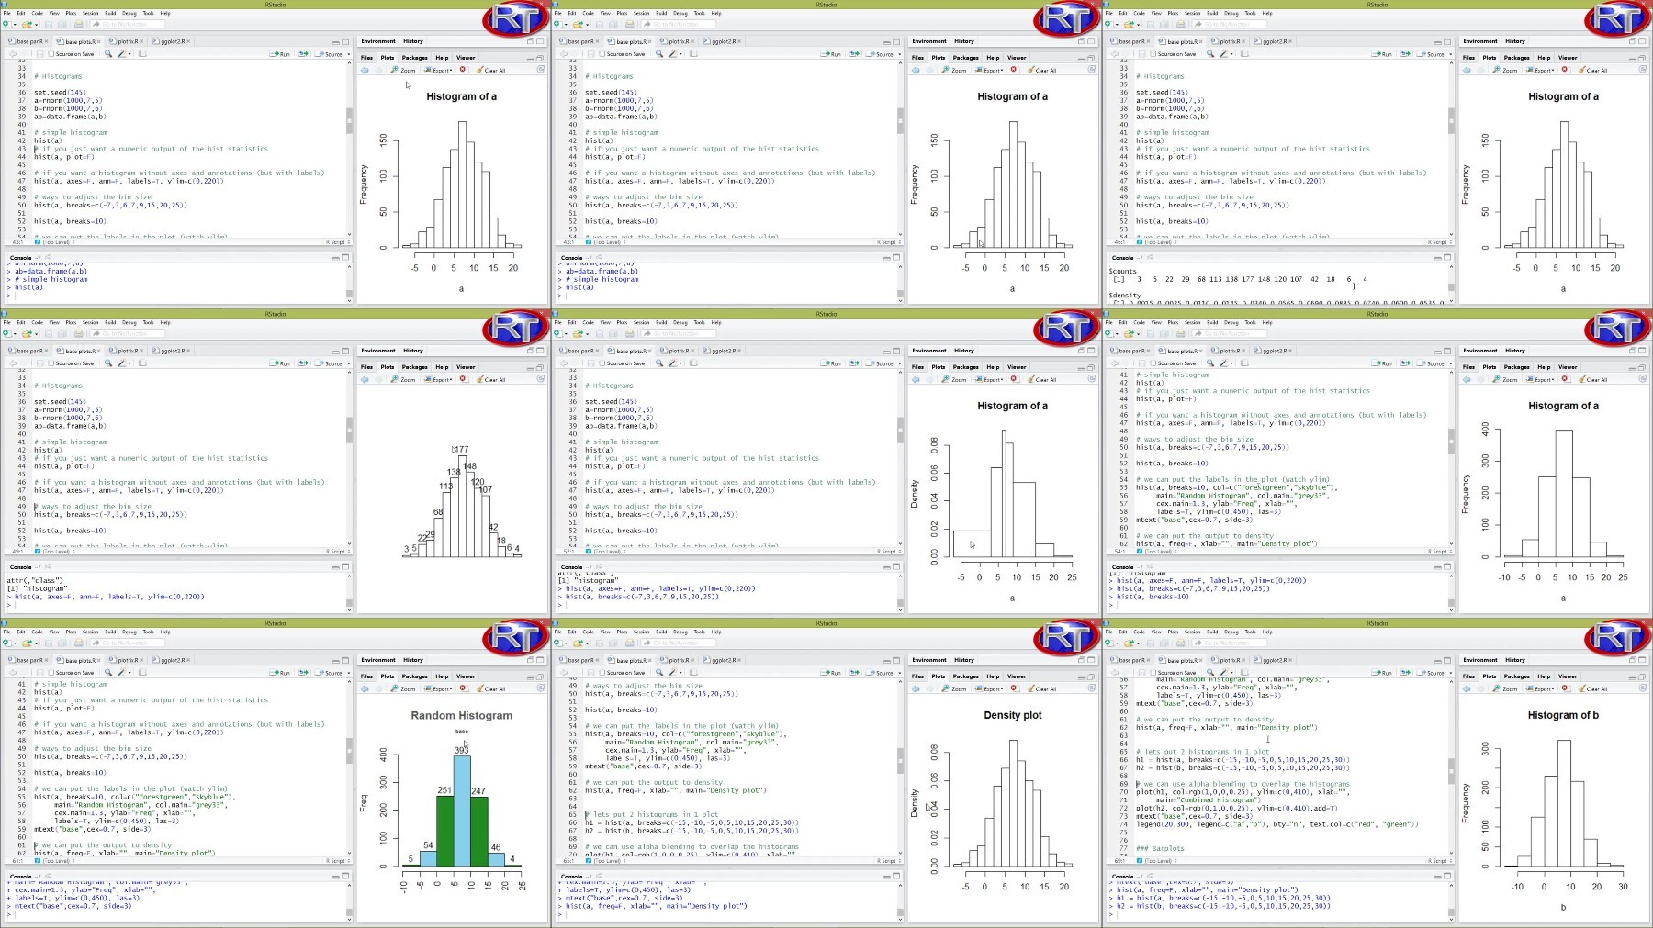
Task: Click Re-run previous region icon in Random Histogram window
Action: coord(303,673)
